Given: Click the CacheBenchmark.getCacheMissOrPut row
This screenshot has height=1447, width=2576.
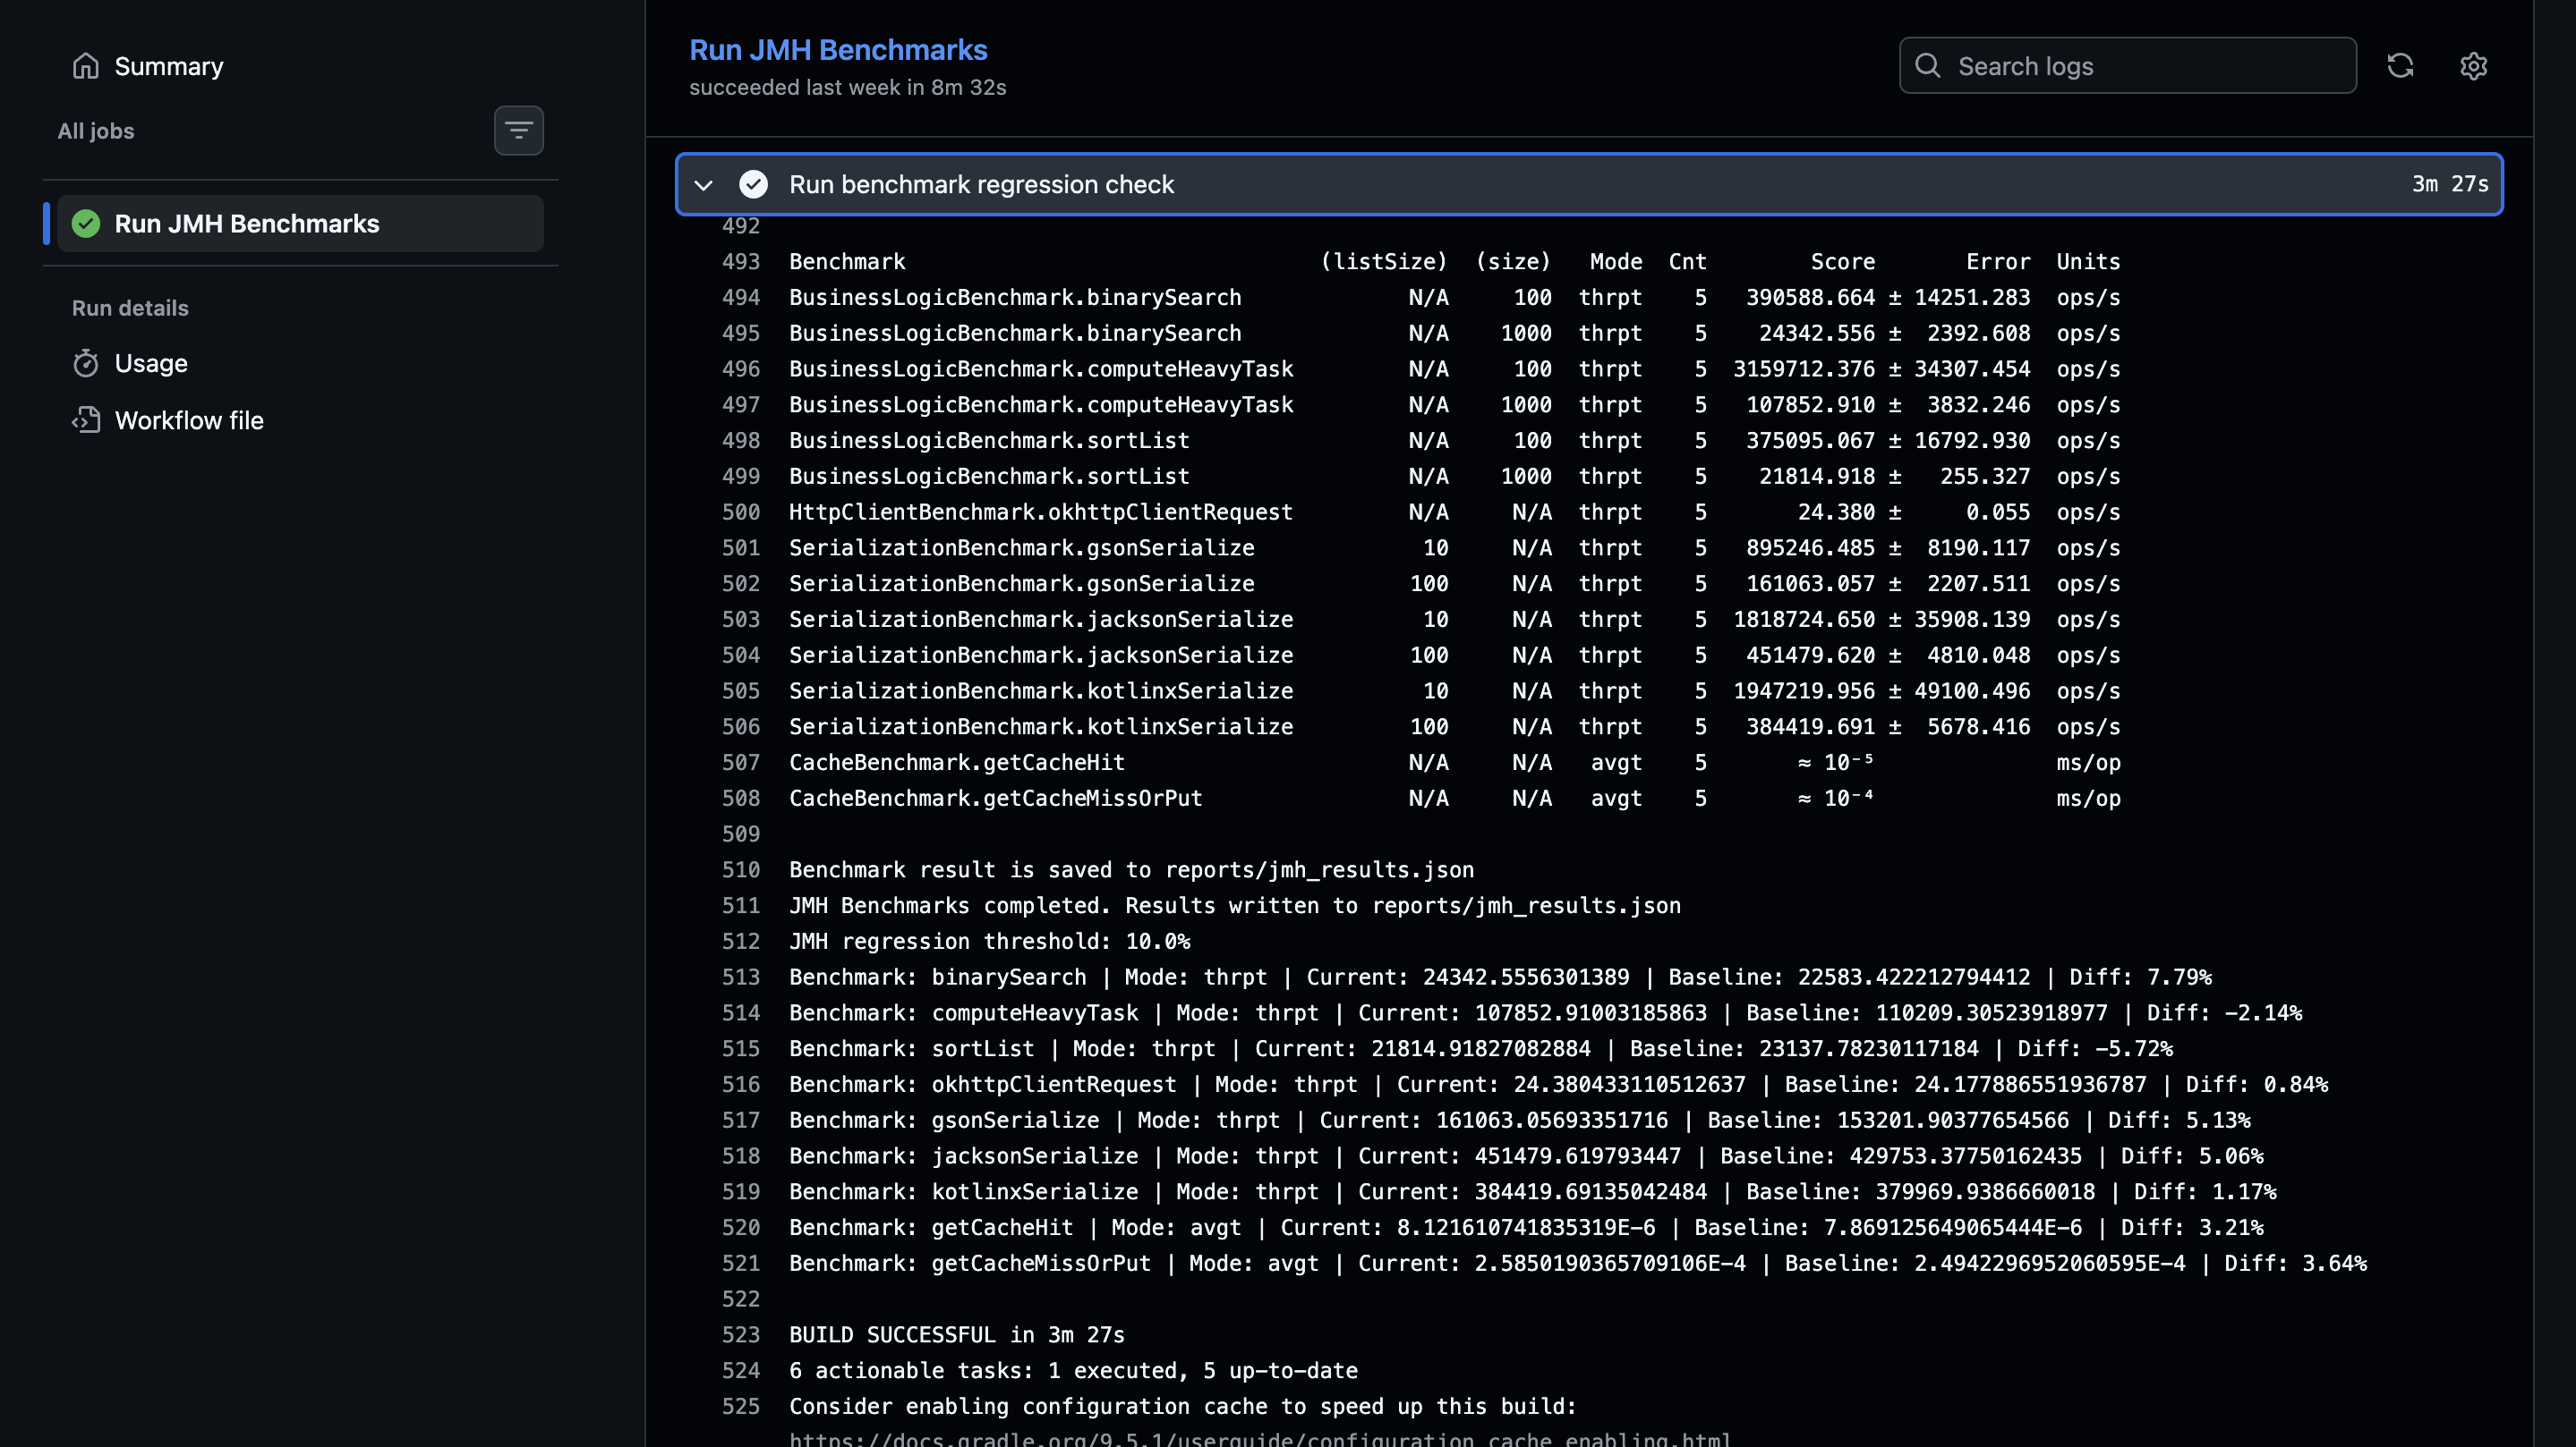Looking at the screenshot, I should point(1455,799).
